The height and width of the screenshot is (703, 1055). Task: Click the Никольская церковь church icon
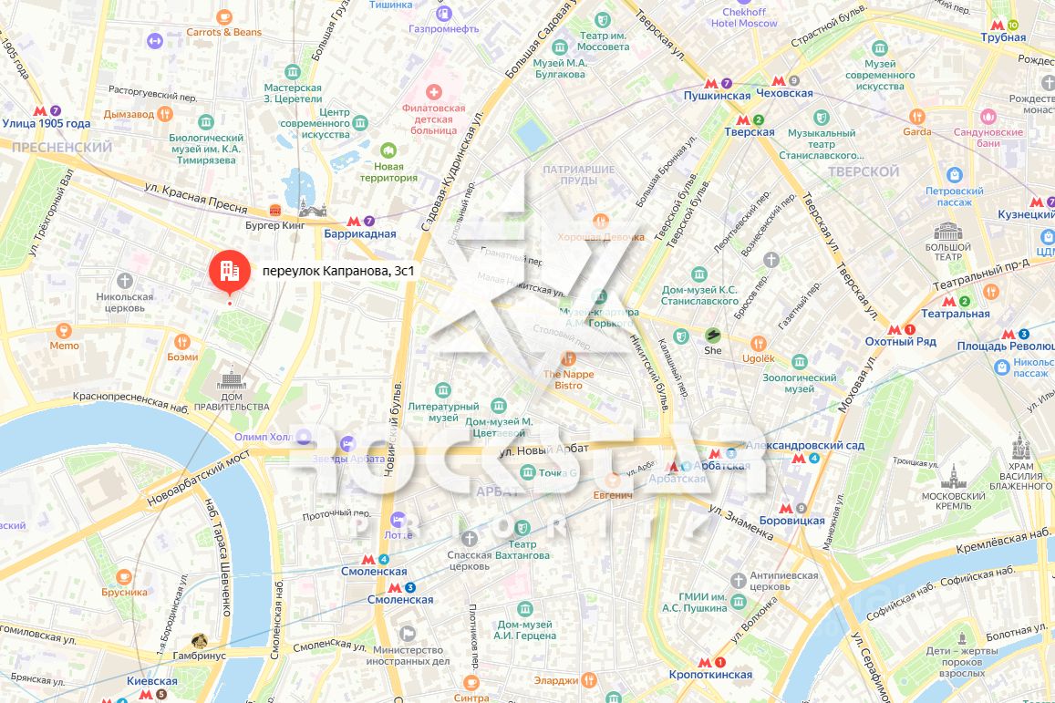coord(125,281)
